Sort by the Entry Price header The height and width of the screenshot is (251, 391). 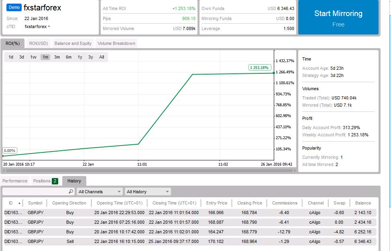pos(216,203)
